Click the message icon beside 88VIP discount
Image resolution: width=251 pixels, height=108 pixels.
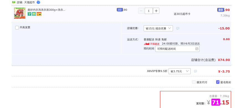tap(195, 71)
